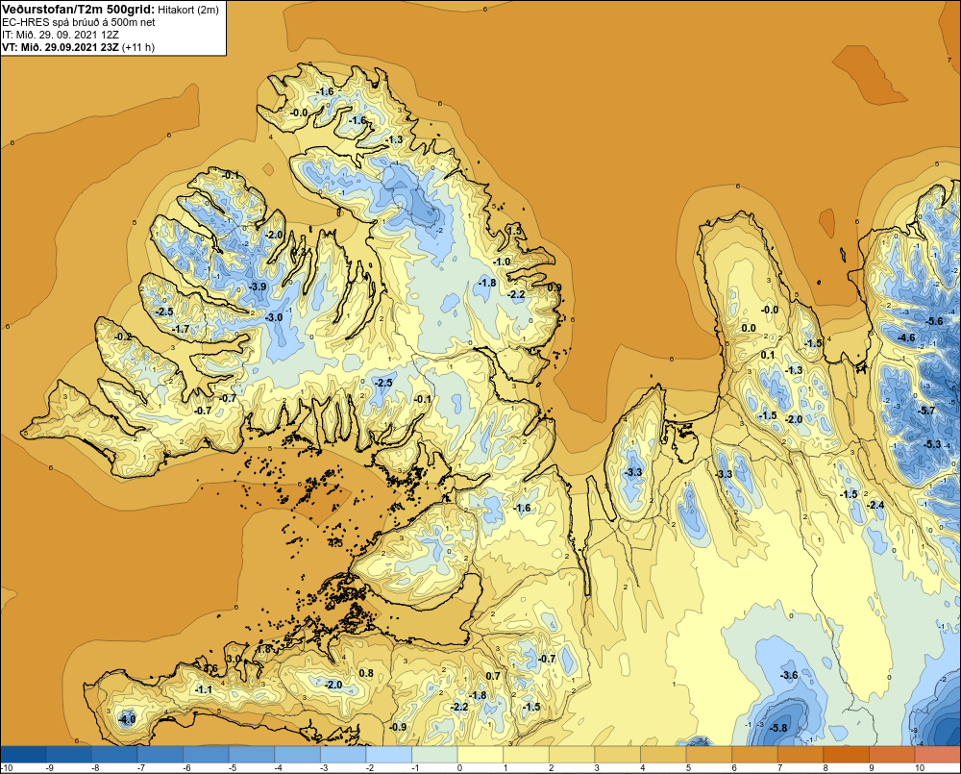Viewport: 961px width, 774px height.
Task: Click the title text 'Veðurstofan/T2m 500grid:'
Action: [77, 9]
